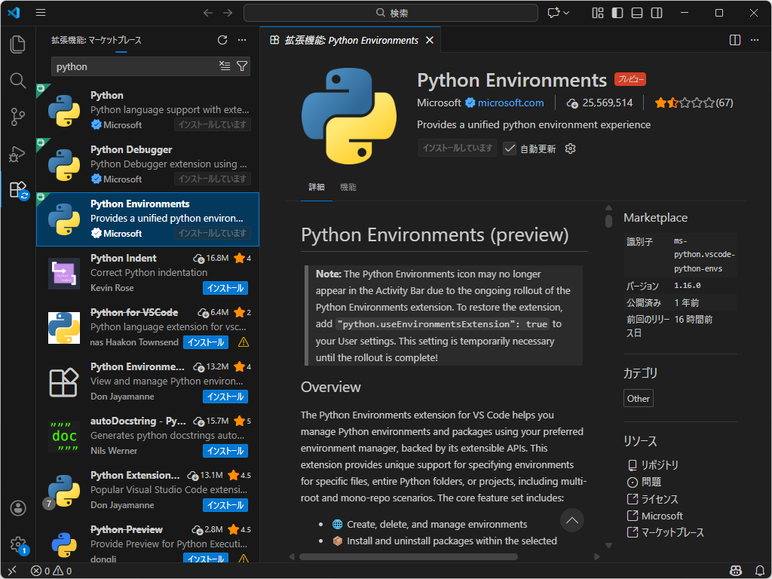This screenshot has height=579, width=772.
Task: Click the scroll-to-top chevron on the readme
Action: (x=571, y=520)
